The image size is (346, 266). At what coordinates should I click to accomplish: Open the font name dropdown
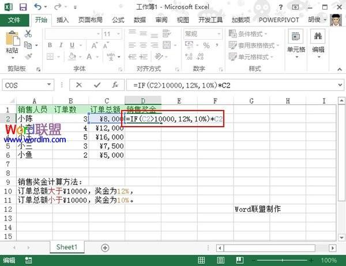click(x=98, y=34)
